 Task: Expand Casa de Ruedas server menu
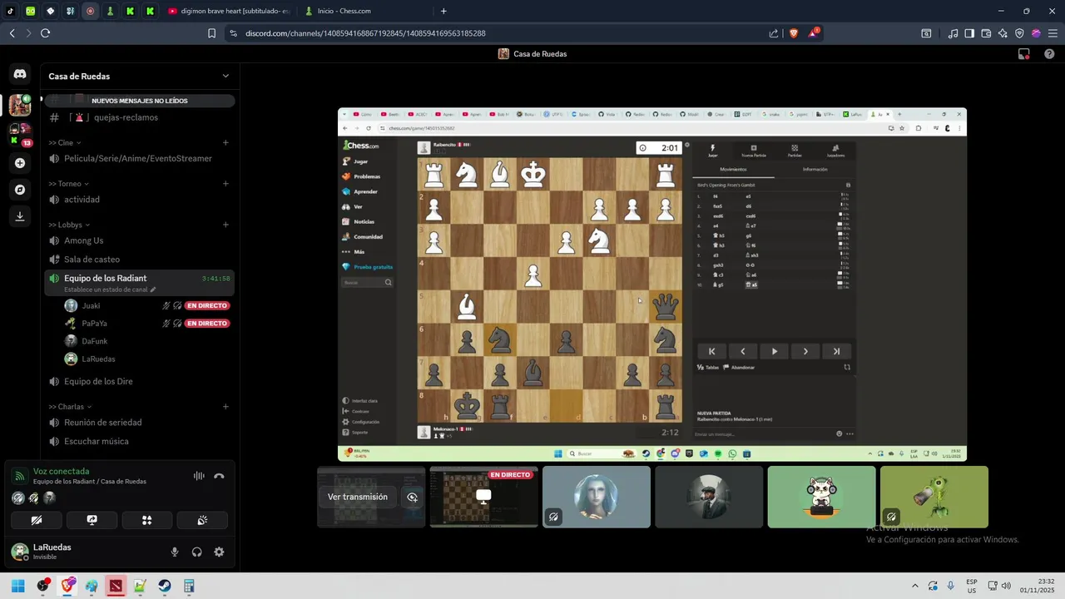(225, 76)
